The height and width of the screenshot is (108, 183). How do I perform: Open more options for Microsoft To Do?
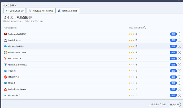(x=179, y=95)
